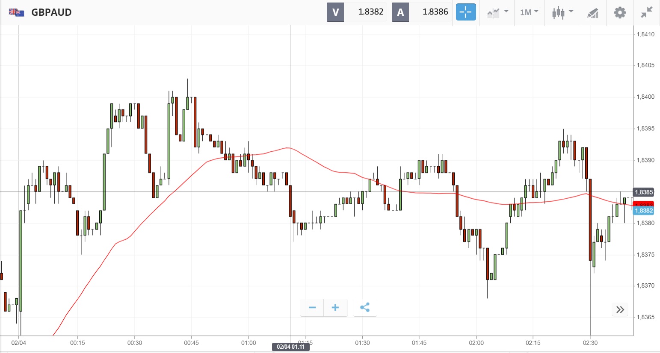Click the share chart icon
Screen dimensions: 660x353
[x=365, y=308]
